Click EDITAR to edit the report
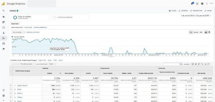This screenshot has width=215, height=102. [208, 11]
